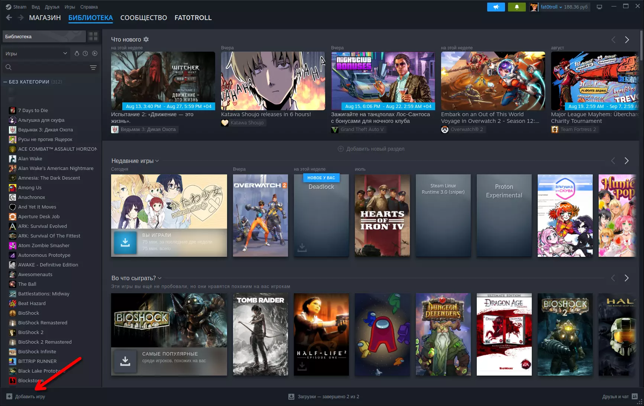Collapse the БЕЗ КАТЕГОРИИ section

point(6,82)
